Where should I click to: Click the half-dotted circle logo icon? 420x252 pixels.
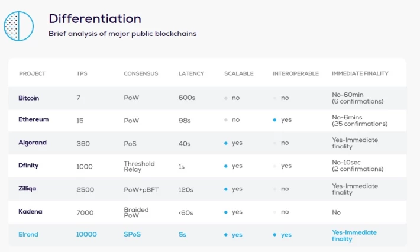coord(19,26)
